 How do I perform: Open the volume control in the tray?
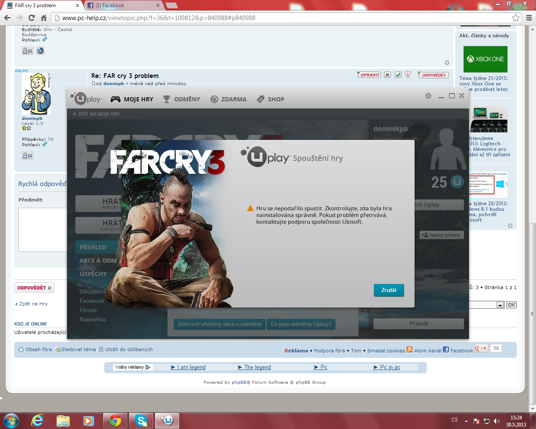(x=497, y=421)
